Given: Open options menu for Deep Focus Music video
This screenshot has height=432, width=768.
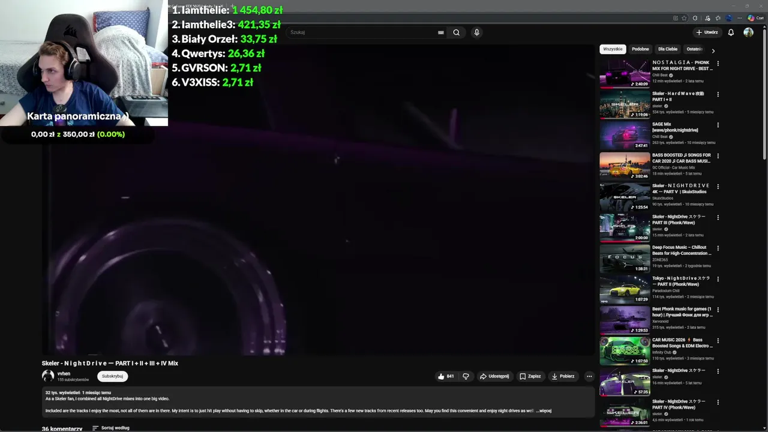Looking at the screenshot, I should tap(718, 248).
